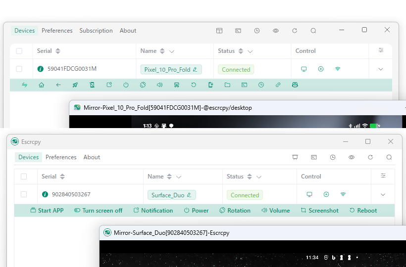Click the layout arrangement icon in top window header
The height and width of the screenshot is (267, 406).
219,31
